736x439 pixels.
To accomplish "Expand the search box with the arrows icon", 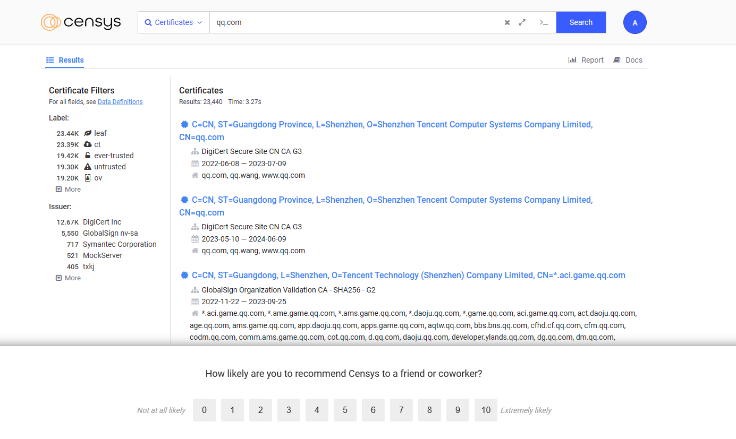I will click(x=522, y=22).
